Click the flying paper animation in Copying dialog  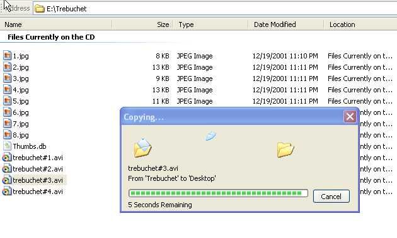pos(210,136)
